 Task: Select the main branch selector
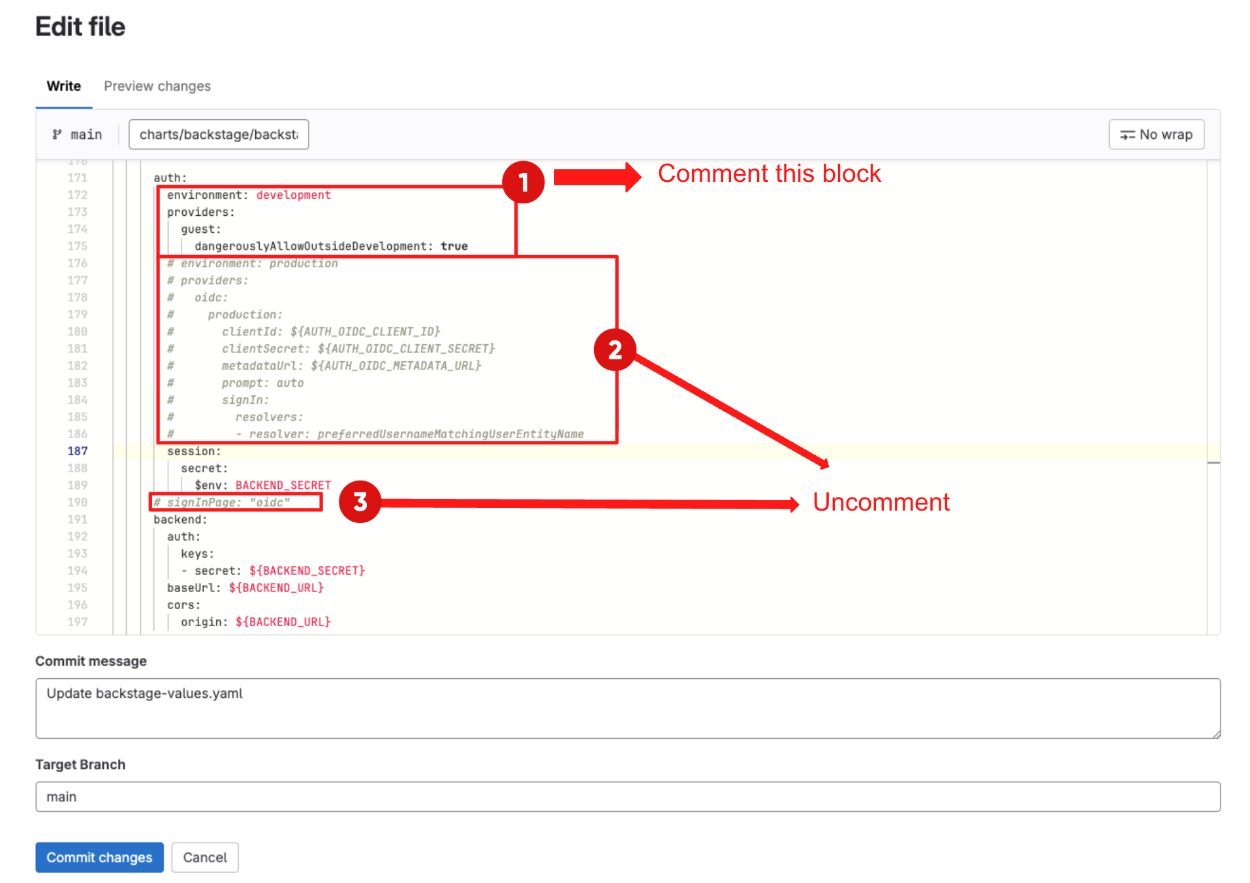coord(77,134)
